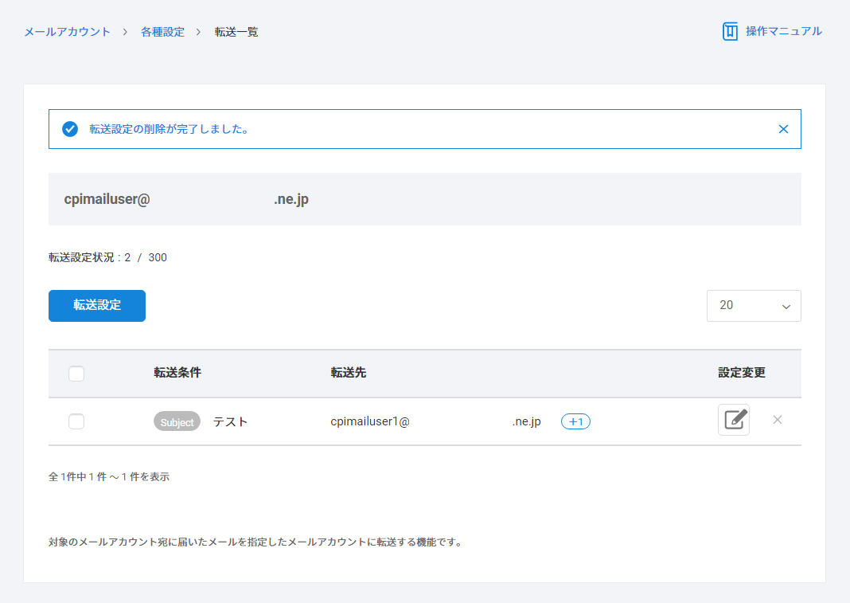Screen dimensions: 850x603
Task: Tick the select-all checkbox in table header
Action: [76, 374]
